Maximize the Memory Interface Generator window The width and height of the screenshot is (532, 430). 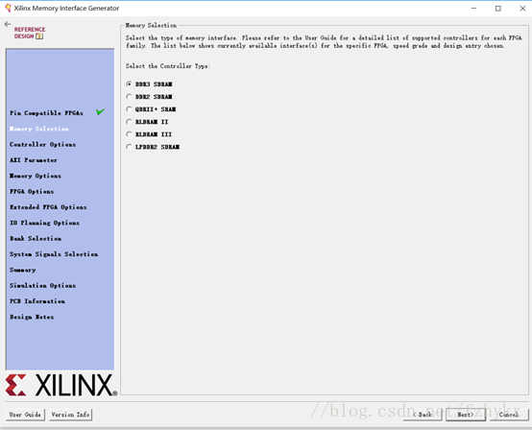(498, 8)
